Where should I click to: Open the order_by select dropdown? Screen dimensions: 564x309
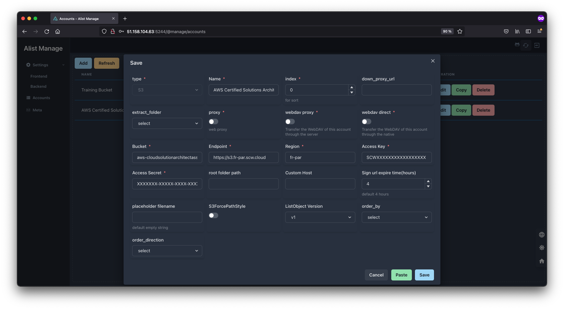point(396,217)
